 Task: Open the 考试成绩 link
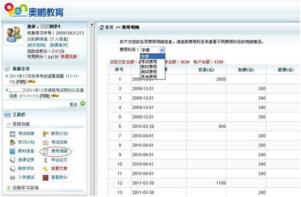(x=26, y=133)
